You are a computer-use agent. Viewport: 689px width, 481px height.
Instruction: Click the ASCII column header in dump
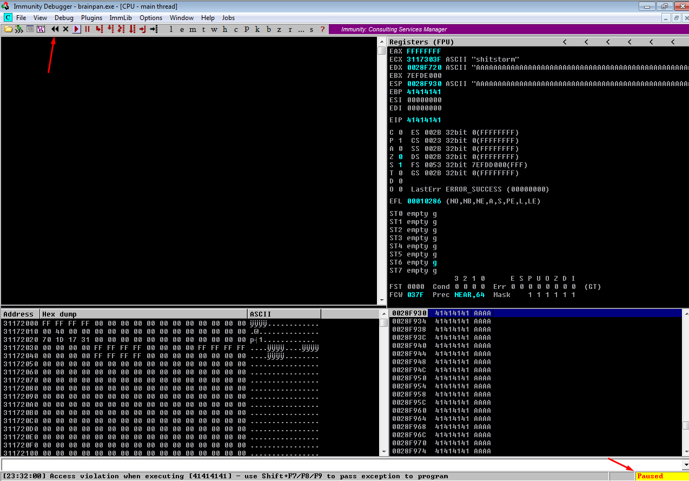click(x=284, y=314)
